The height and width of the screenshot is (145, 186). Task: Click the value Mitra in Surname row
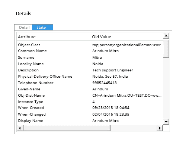[x=97, y=58]
